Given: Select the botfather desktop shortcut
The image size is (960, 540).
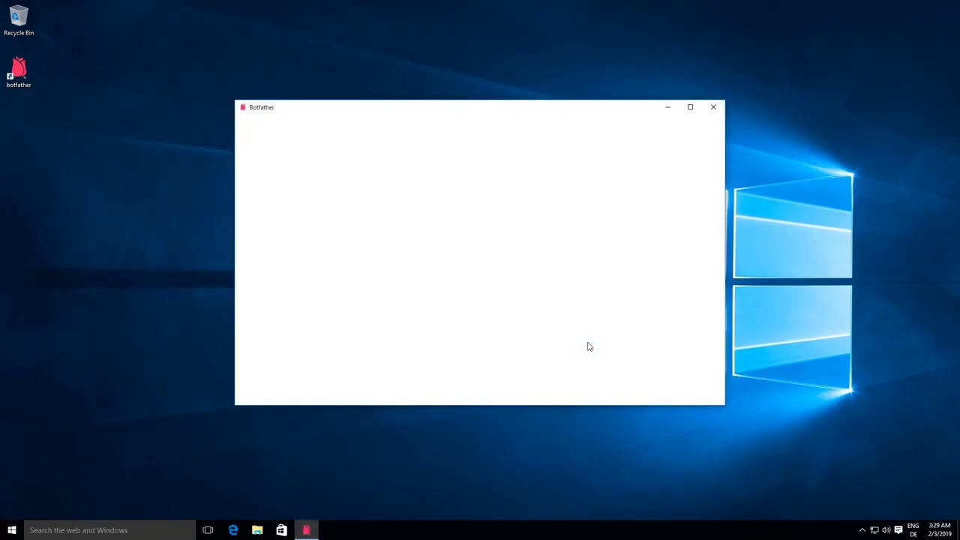Looking at the screenshot, I should coord(19,73).
